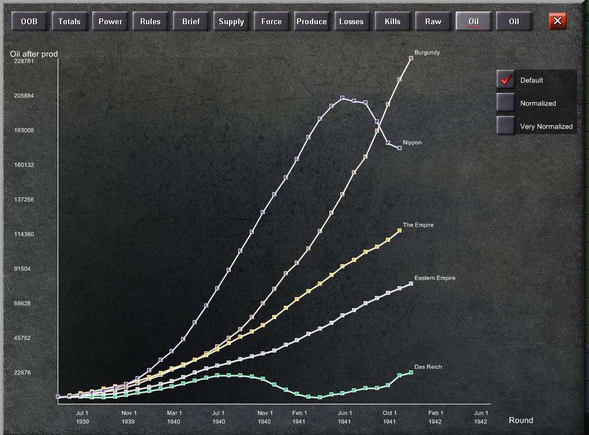Enable the Normalized checkbox
Image resolution: width=589 pixels, height=435 pixels.
[x=505, y=103]
